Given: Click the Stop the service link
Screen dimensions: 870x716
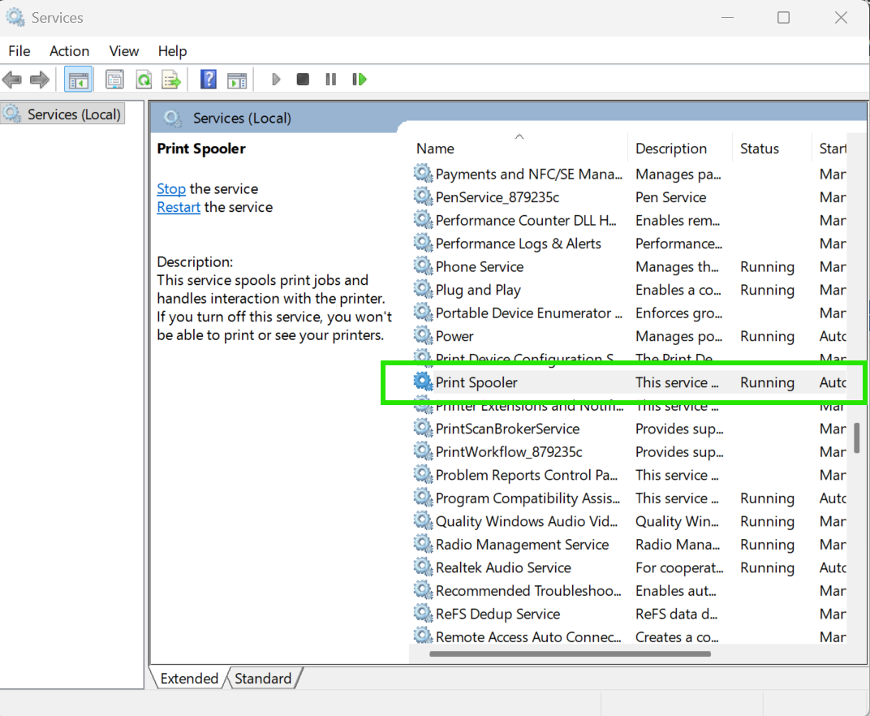Looking at the screenshot, I should [x=171, y=188].
